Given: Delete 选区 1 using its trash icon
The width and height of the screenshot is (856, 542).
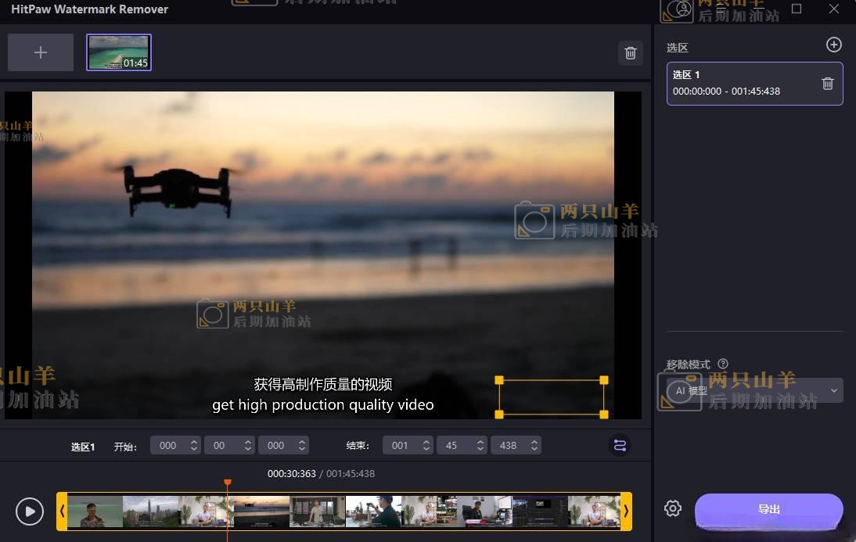Looking at the screenshot, I should (827, 84).
